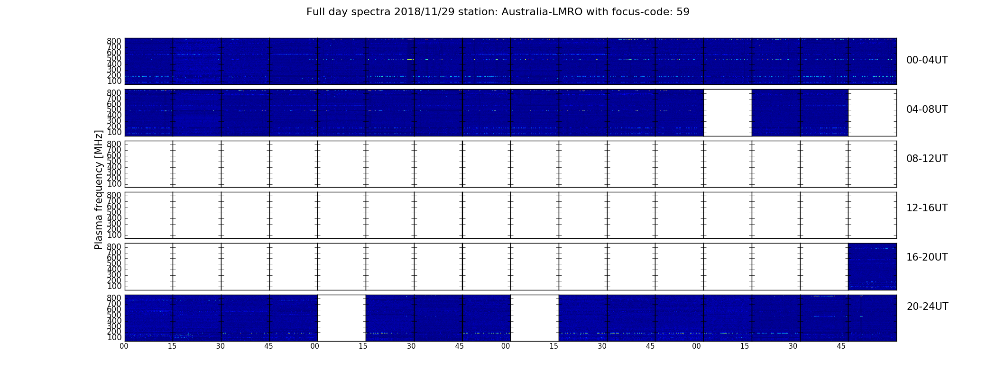
Task: Click the '800' tick label of the 04-08UT panel
Action: [x=114, y=92]
